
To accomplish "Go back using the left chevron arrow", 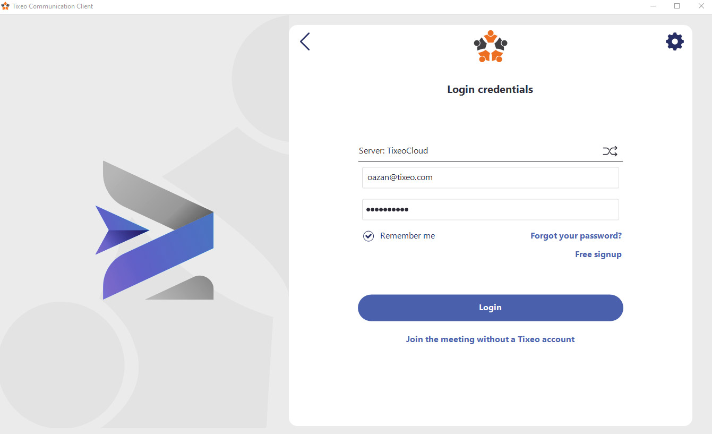I will point(305,41).
